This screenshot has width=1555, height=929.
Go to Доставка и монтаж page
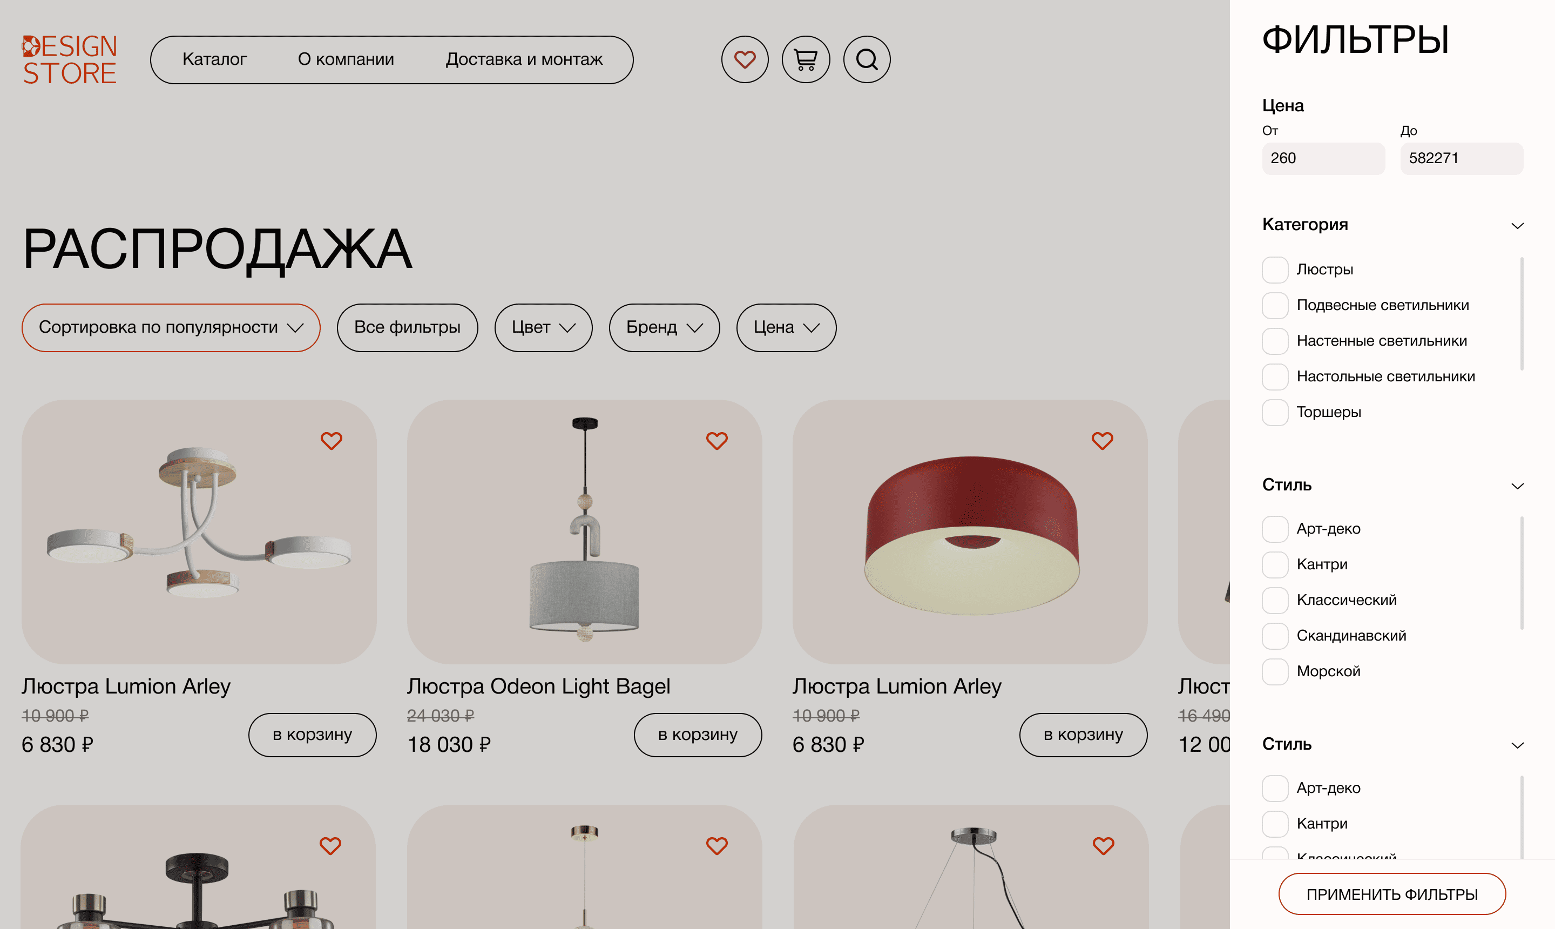[524, 59]
